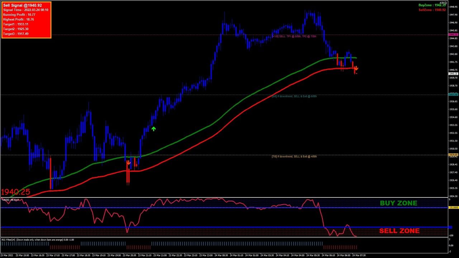Click the RSI Filter(14) indicator label
The image size is (459, 258).
point(38,240)
